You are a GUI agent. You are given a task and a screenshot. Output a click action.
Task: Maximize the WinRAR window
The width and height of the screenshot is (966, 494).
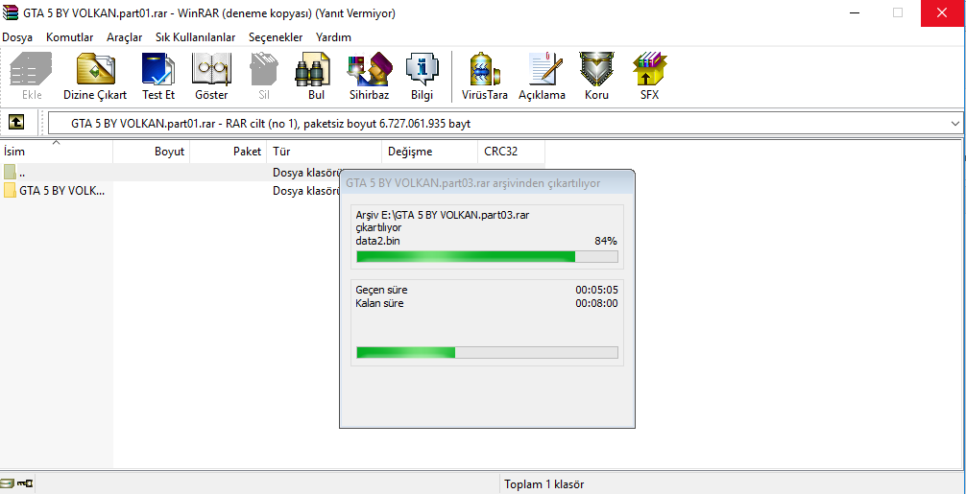point(898,12)
